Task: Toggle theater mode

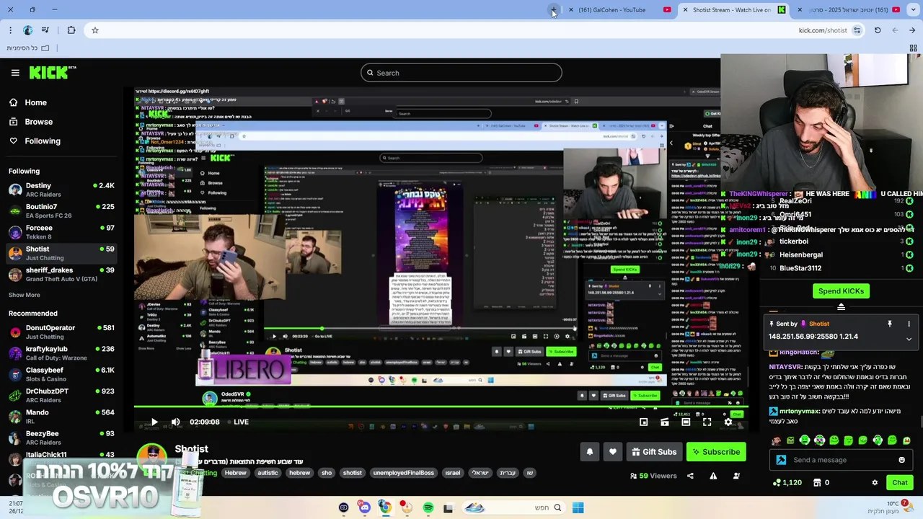Action: [686, 422]
